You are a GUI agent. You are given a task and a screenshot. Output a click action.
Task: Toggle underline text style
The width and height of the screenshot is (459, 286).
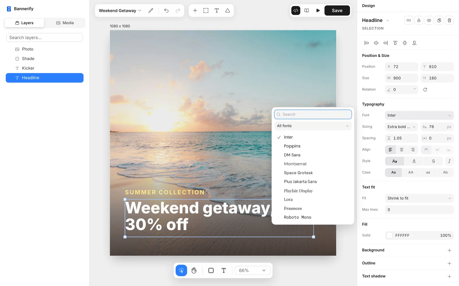click(x=414, y=161)
